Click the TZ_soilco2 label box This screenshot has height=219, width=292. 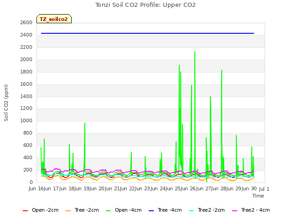[x=54, y=19]
